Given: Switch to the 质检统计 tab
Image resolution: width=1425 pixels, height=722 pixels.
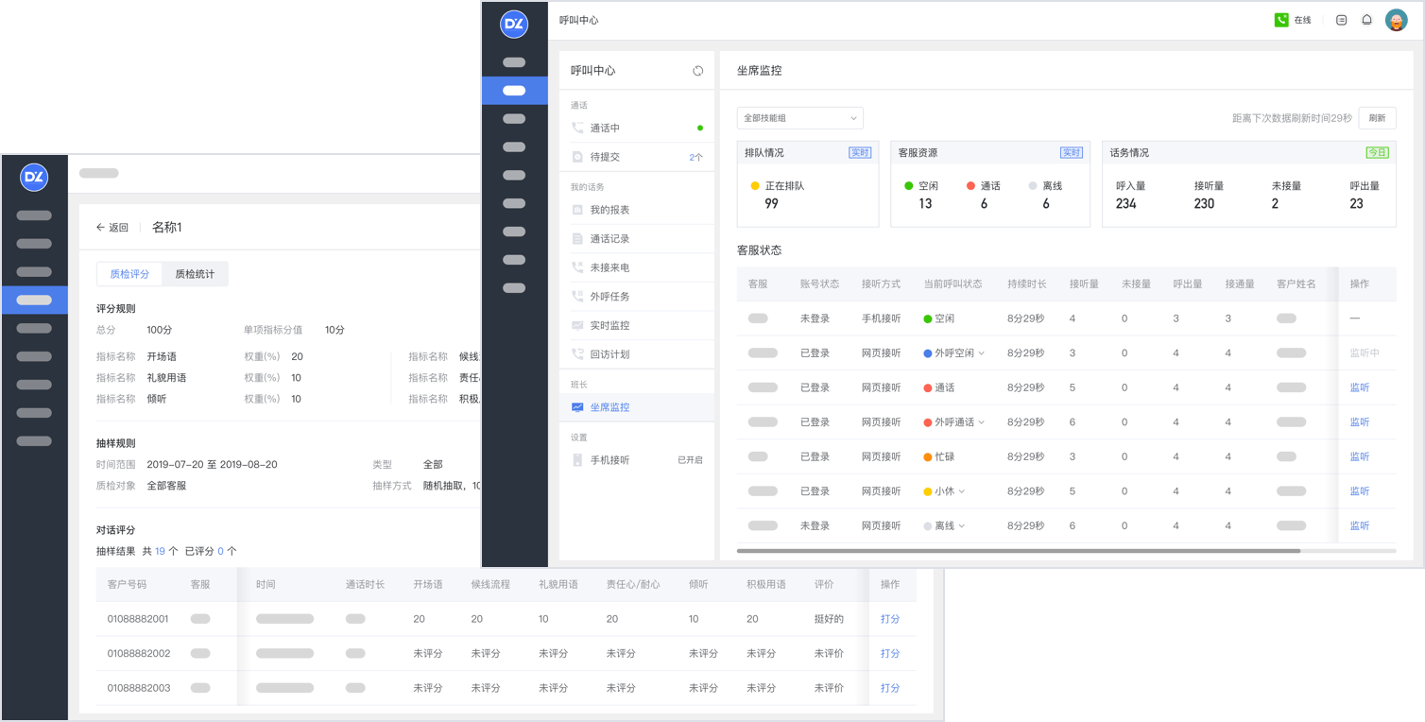Looking at the screenshot, I should pos(195,274).
